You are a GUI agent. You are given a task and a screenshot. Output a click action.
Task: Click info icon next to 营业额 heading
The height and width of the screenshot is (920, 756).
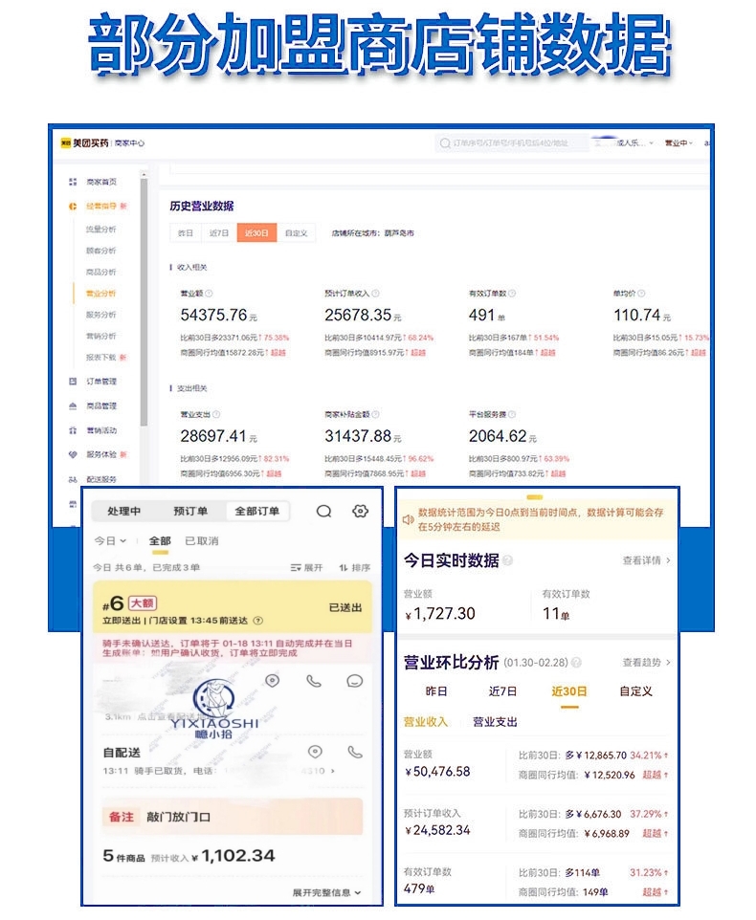(209, 294)
